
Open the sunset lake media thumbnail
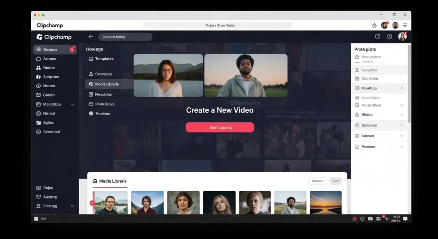[x=326, y=203]
